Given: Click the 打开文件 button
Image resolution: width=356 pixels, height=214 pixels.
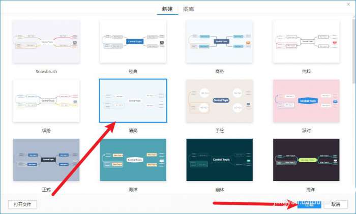Looking at the screenshot, I should pyautogui.click(x=22, y=204).
